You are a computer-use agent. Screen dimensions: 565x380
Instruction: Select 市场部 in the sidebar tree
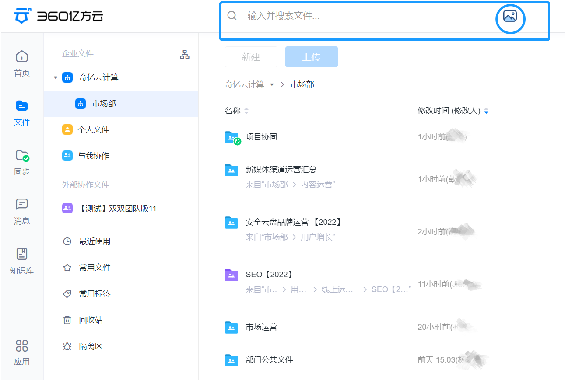pyautogui.click(x=121, y=104)
